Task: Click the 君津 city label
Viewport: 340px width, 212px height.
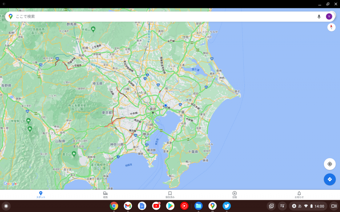Action: point(169,143)
